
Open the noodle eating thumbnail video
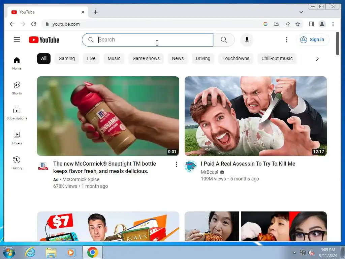click(256, 226)
